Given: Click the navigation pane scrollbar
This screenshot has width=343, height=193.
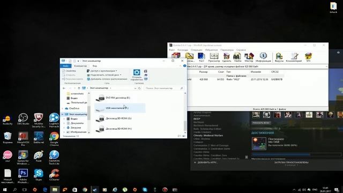Looking at the screenshot, I should tap(89, 113).
